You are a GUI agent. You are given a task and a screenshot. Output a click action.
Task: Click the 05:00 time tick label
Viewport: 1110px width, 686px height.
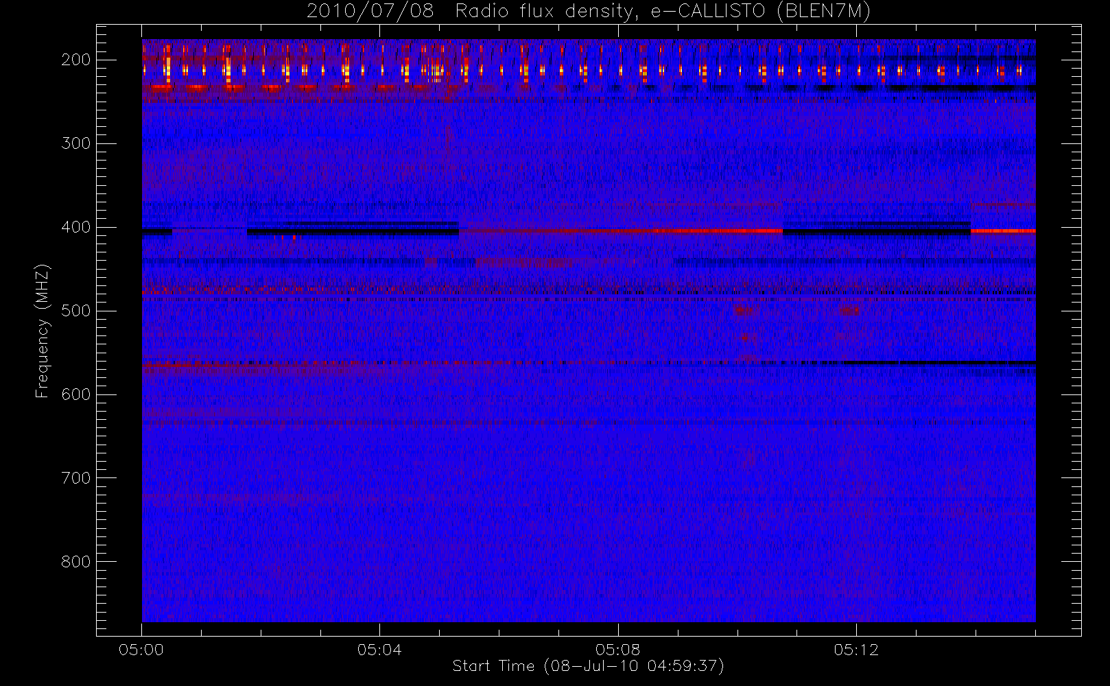(x=141, y=650)
